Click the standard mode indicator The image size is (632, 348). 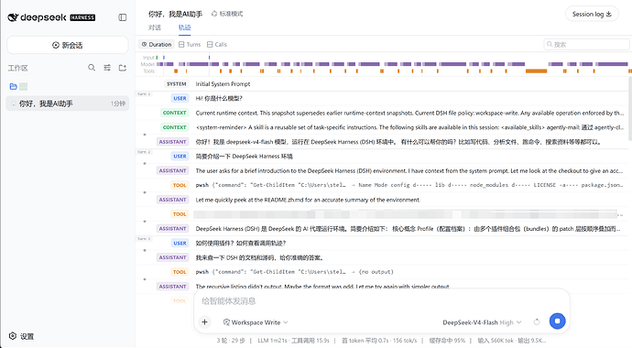click(x=227, y=14)
